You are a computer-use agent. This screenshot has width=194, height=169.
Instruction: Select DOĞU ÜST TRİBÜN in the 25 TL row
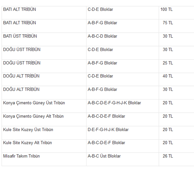coord(22,63)
